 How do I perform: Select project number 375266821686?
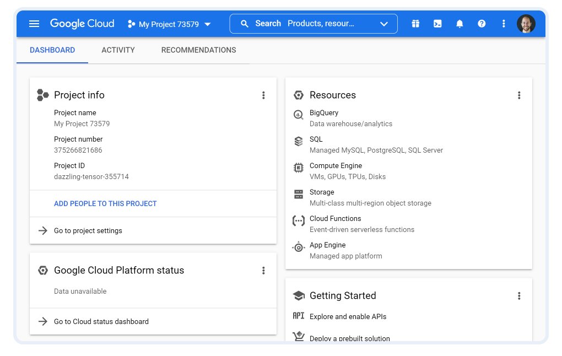[x=78, y=150]
